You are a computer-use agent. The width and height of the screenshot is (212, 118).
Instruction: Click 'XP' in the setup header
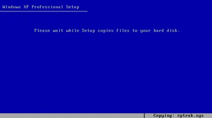click(26, 7)
